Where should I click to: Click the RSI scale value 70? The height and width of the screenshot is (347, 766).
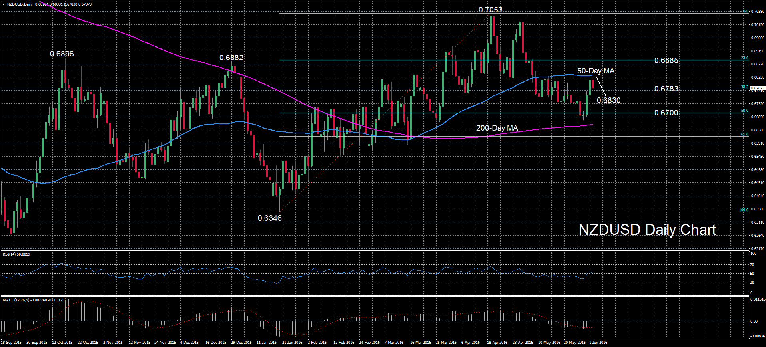click(752, 265)
